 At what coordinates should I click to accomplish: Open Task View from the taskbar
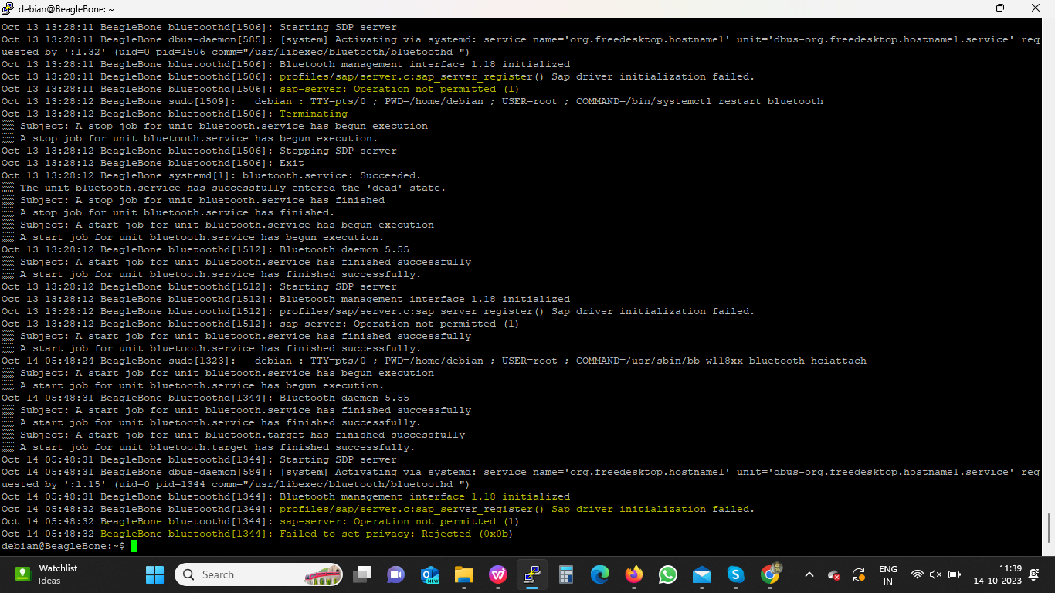pos(362,574)
